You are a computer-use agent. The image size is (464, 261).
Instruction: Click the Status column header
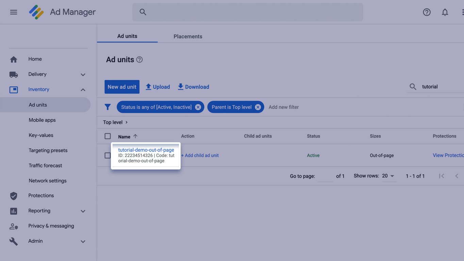pyautogui.click(x=314, y=136)
